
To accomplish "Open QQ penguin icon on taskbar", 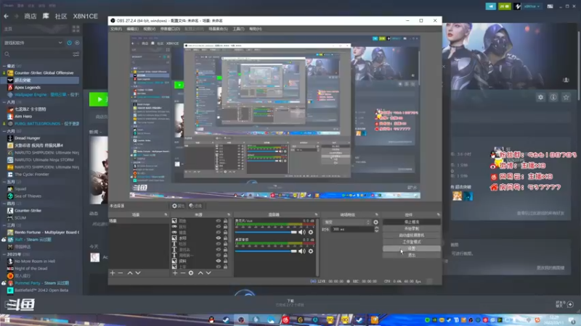I will (x=211, y=319).
